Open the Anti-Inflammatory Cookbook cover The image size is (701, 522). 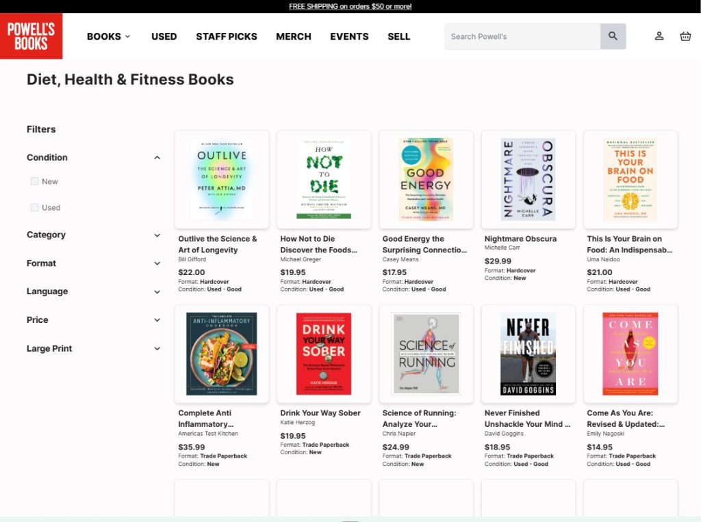pos(222,354)
